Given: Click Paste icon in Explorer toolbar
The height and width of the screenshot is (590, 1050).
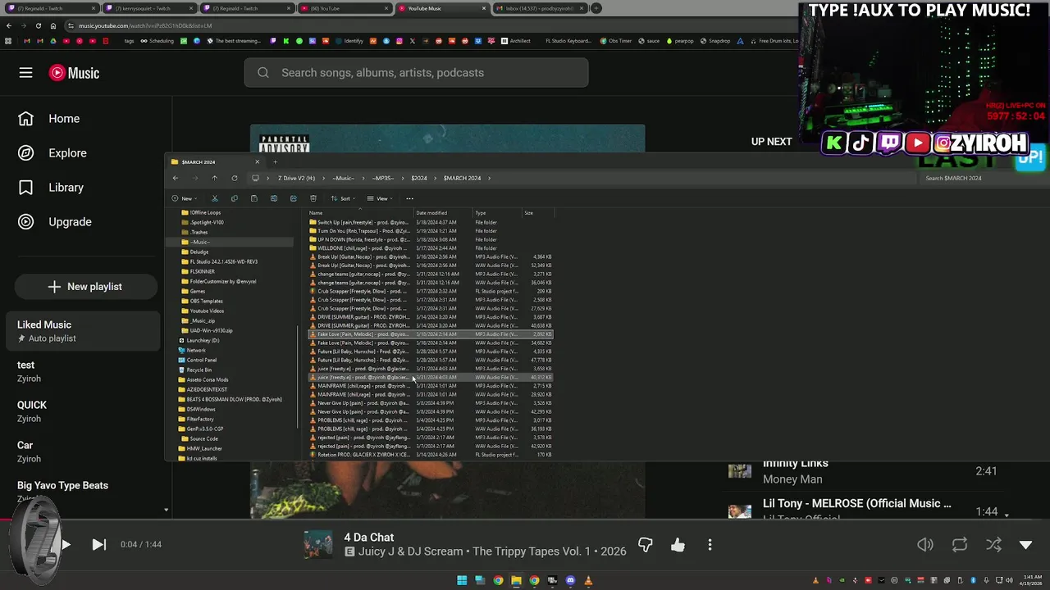Looking at the screenshot, I should click(254, 198).
